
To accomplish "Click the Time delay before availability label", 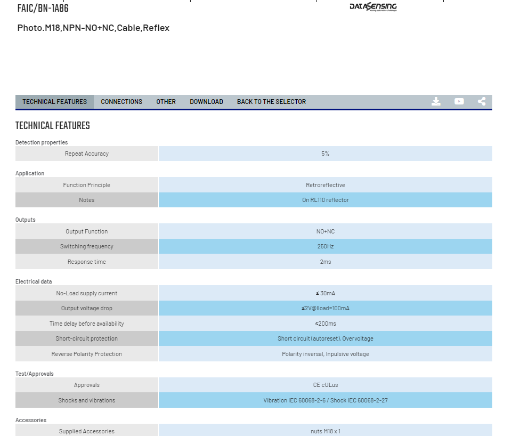I will click(x=86, y=324).
